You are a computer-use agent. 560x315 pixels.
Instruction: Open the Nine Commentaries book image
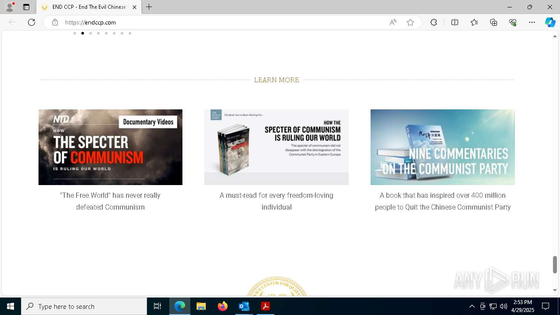click(443, 147)
